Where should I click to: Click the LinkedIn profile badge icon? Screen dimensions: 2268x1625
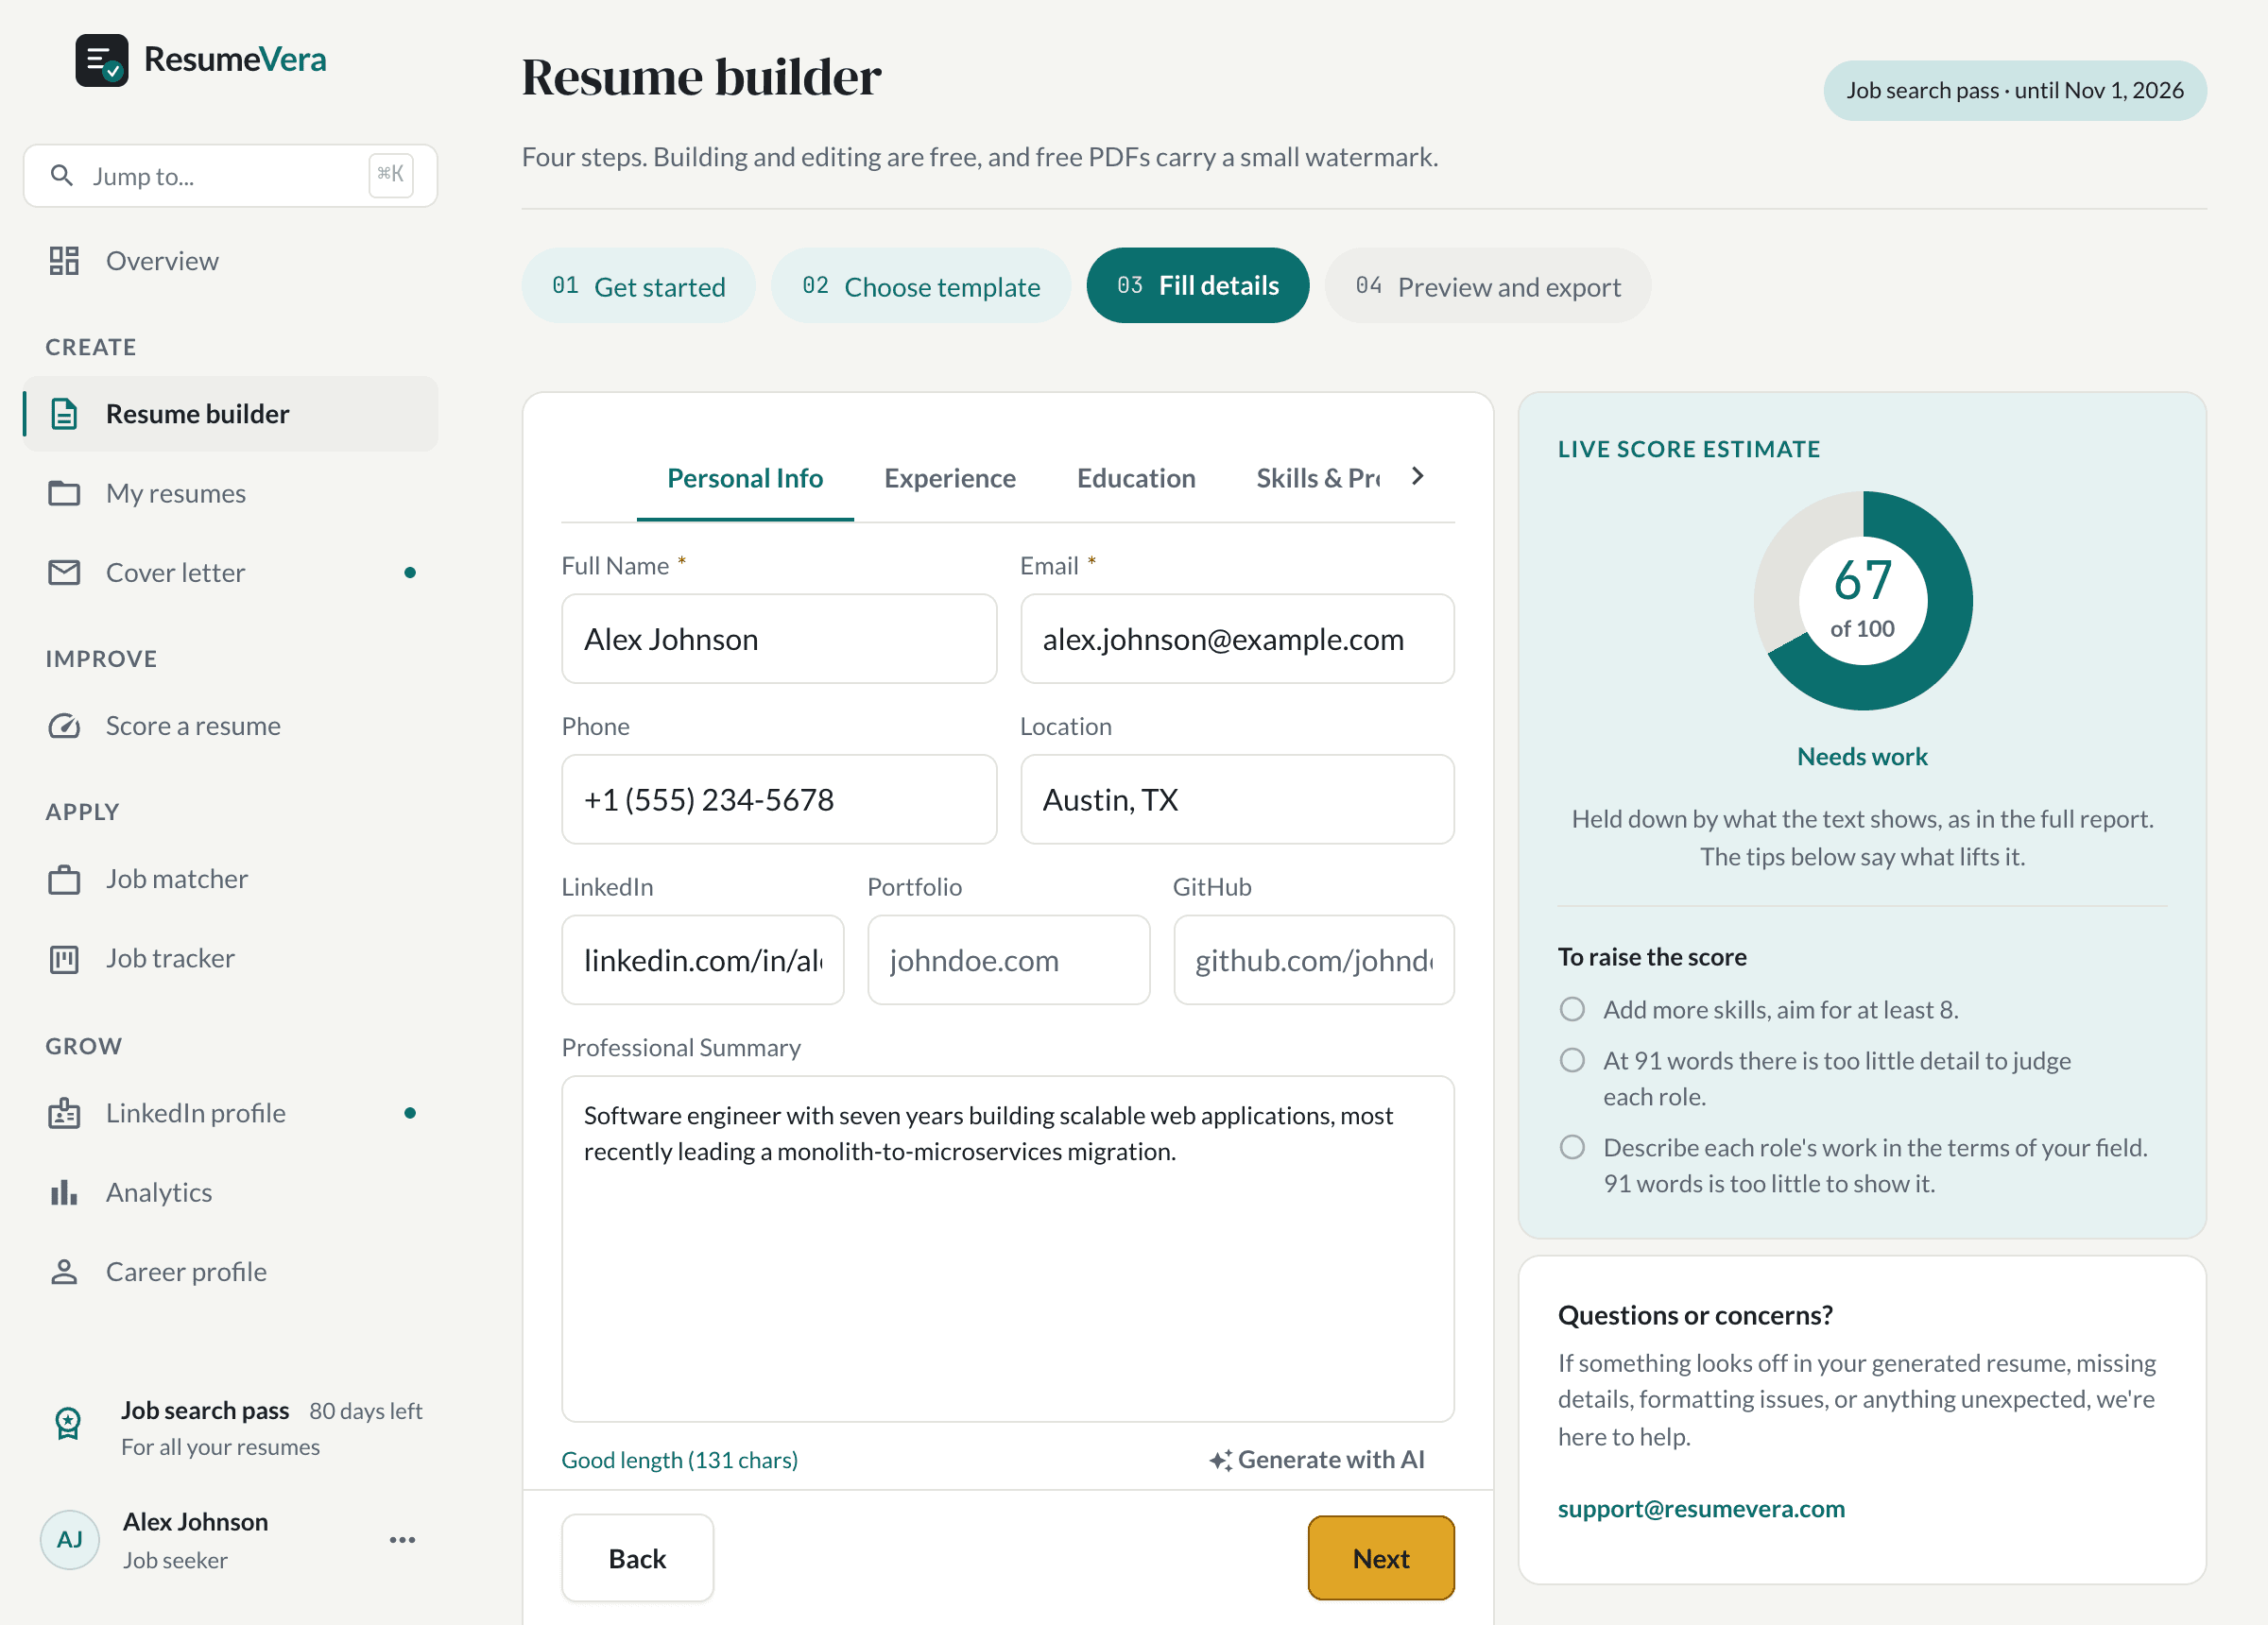64,1113
